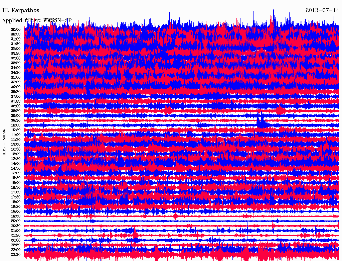Select the 19:00 time row label
Viewport: 342px width, 261px height.
coord(16,211)
